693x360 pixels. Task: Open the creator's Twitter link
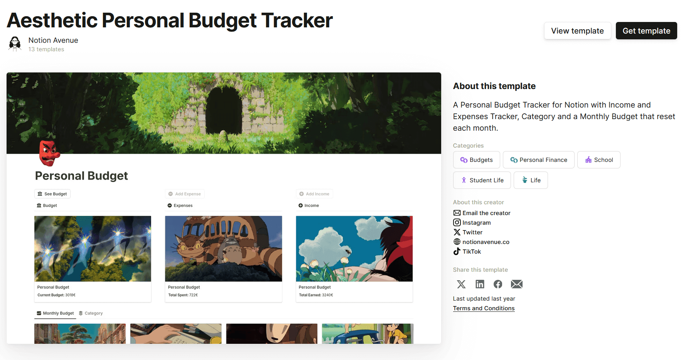472,232
